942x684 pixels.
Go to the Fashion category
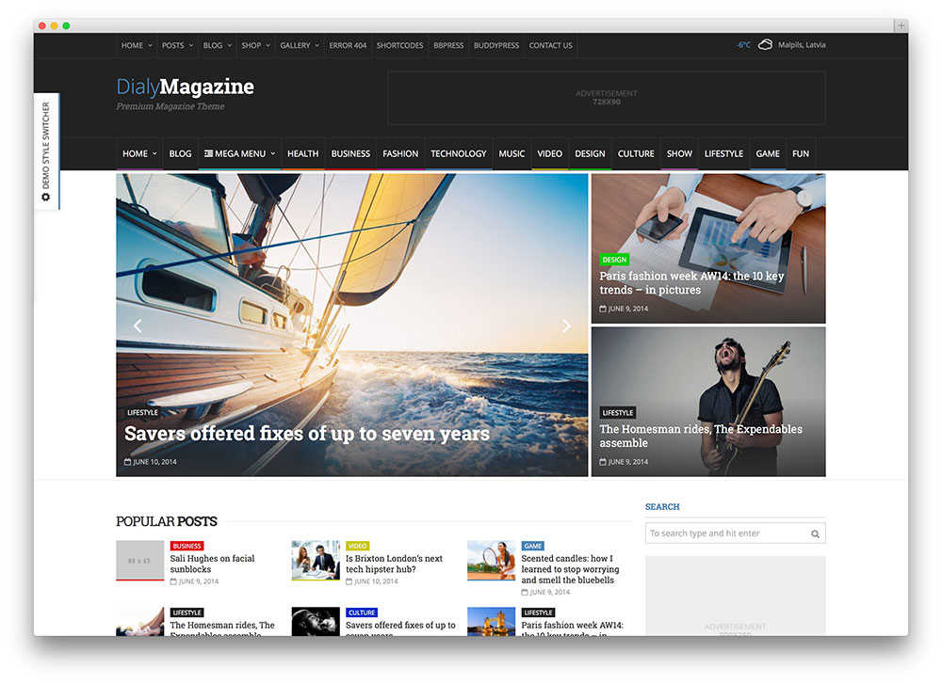coord(400,153)
